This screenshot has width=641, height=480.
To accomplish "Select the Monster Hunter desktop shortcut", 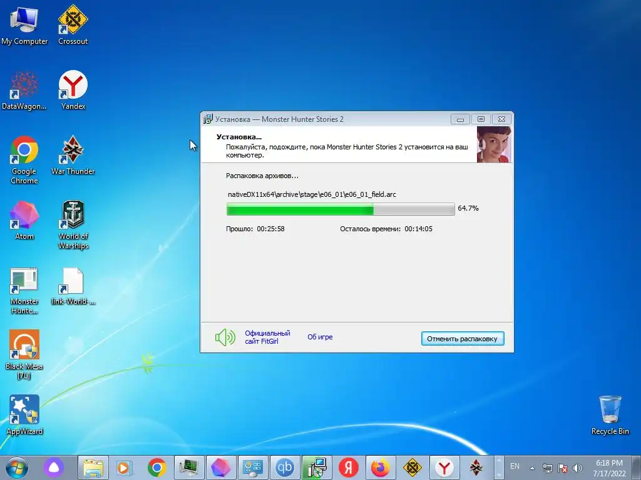I will click(24, 291).
